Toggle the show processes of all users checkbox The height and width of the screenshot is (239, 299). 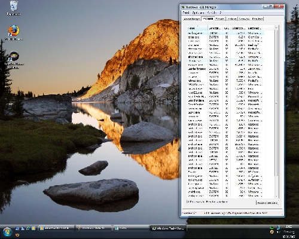click(188, 202)
